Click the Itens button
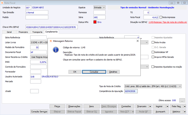 (91, 106)
